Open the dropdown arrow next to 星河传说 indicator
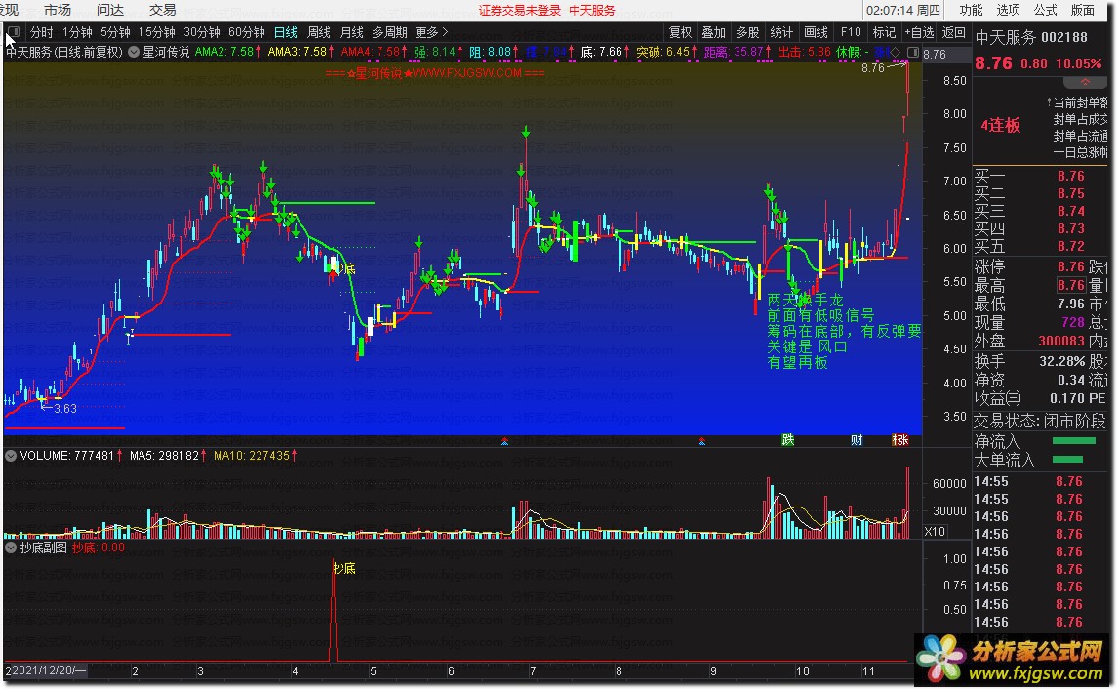The height and width of the screenshot is (690, 1119). point(134,52)
